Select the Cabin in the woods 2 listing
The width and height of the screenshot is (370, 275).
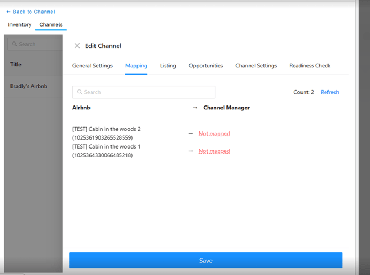[x=106, y=133]
